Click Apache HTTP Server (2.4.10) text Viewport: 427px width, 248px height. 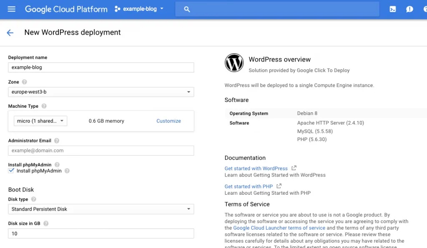[x=331, y=123]
